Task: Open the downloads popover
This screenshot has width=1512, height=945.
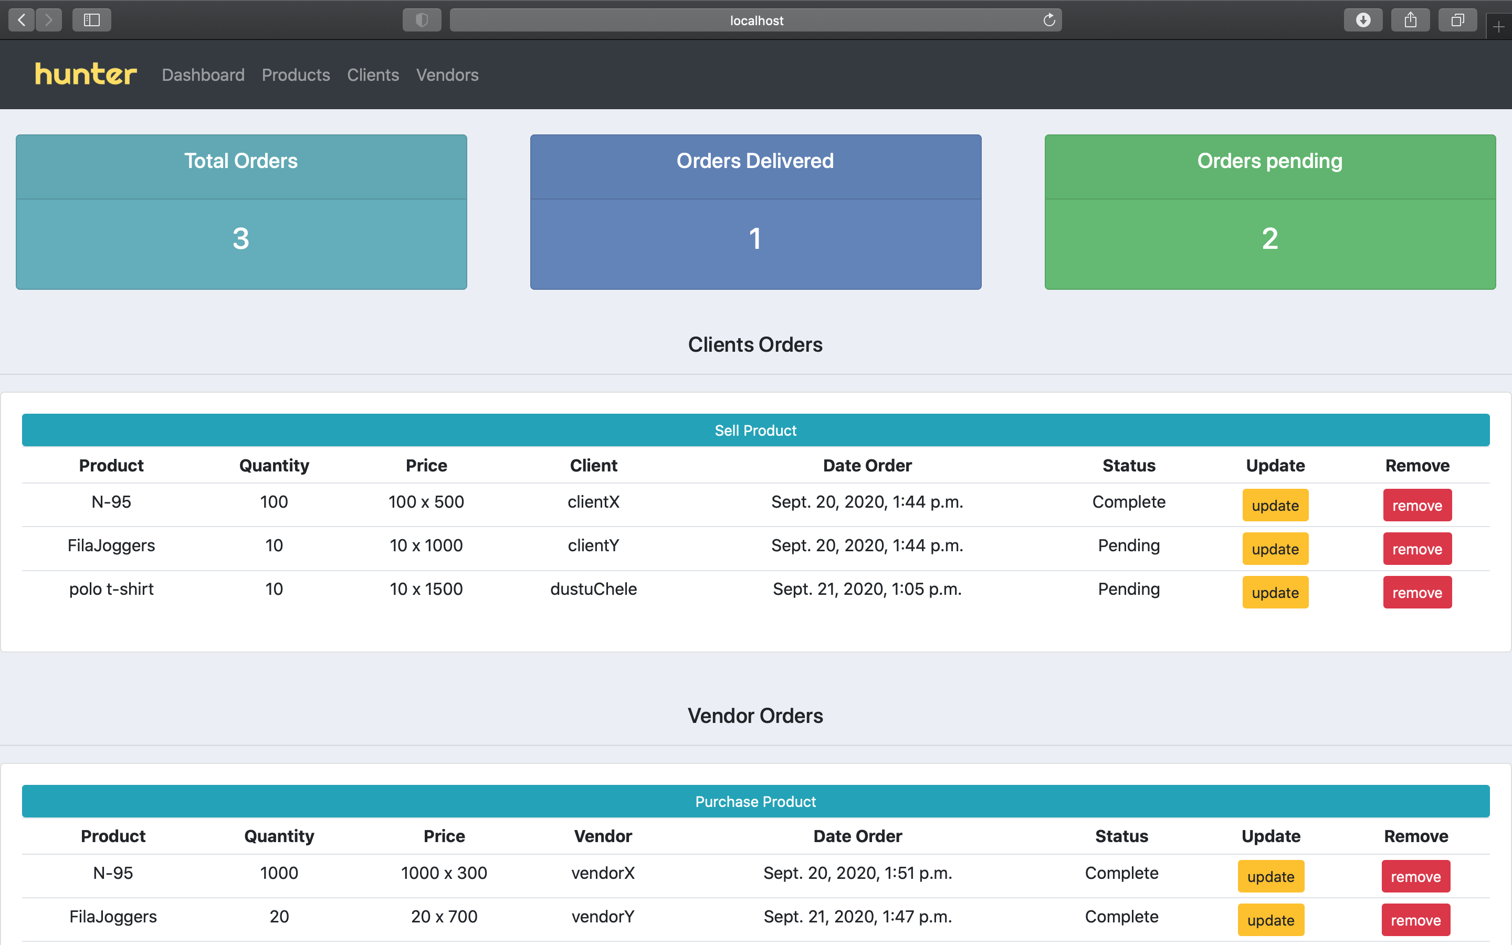Action: click(1363, 19)
